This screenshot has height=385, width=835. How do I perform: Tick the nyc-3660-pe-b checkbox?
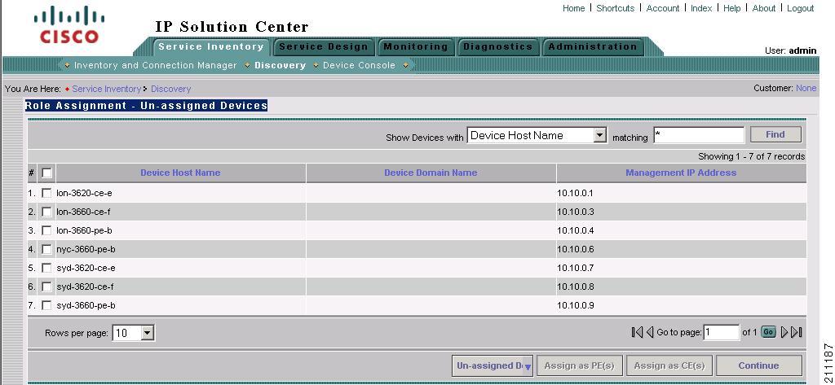click(x=46, y=249)
